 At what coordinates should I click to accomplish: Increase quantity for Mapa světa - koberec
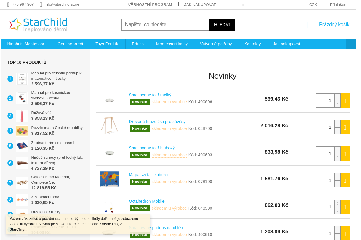pyautogui.click(x=337, y=177)
